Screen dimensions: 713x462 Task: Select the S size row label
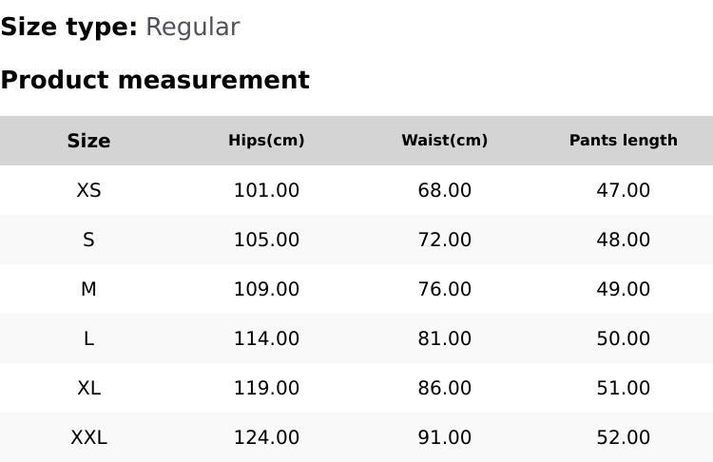[x=88, y=240]
